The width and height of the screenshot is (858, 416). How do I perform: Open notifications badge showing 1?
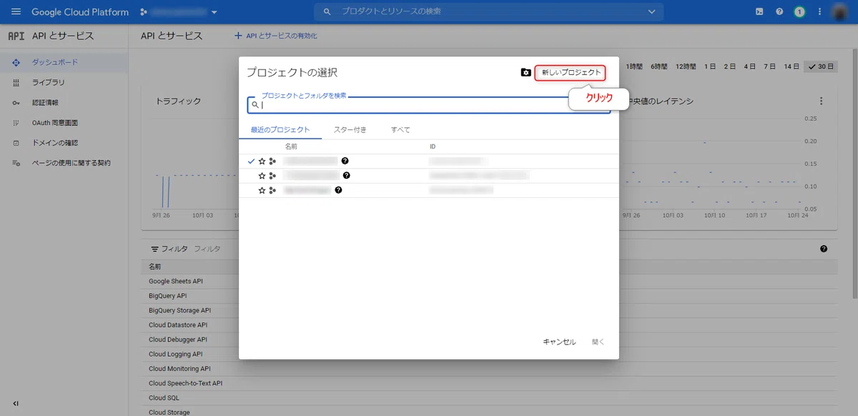point(799,12)
